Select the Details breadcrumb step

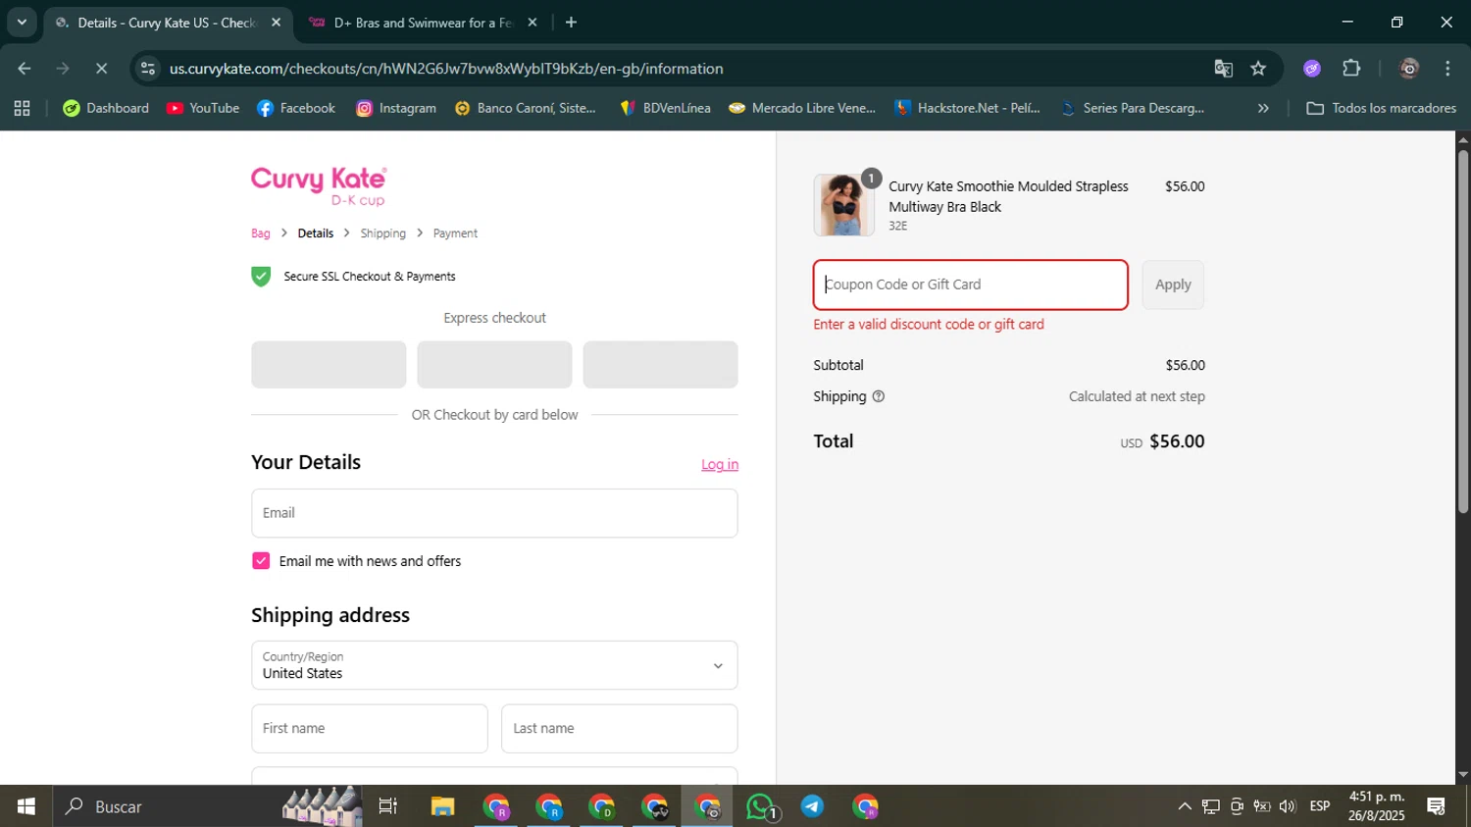click(x=316, y=233)
